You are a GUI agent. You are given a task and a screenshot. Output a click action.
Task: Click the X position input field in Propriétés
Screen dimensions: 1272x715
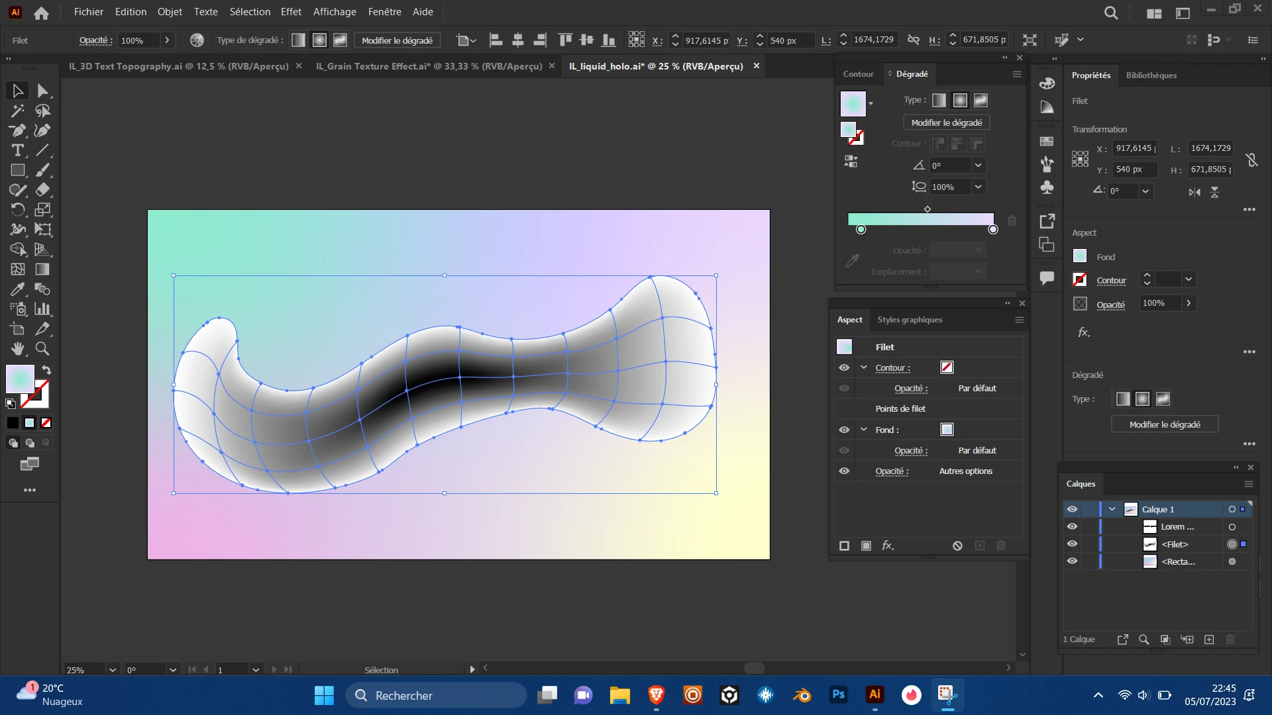point(1135,148)
